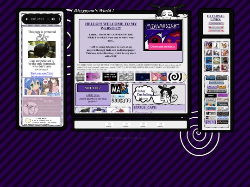This screenshot has width=250, height=187.
Task: Open the 'SITE LOG!' button
Action: [x=93, y=88]
